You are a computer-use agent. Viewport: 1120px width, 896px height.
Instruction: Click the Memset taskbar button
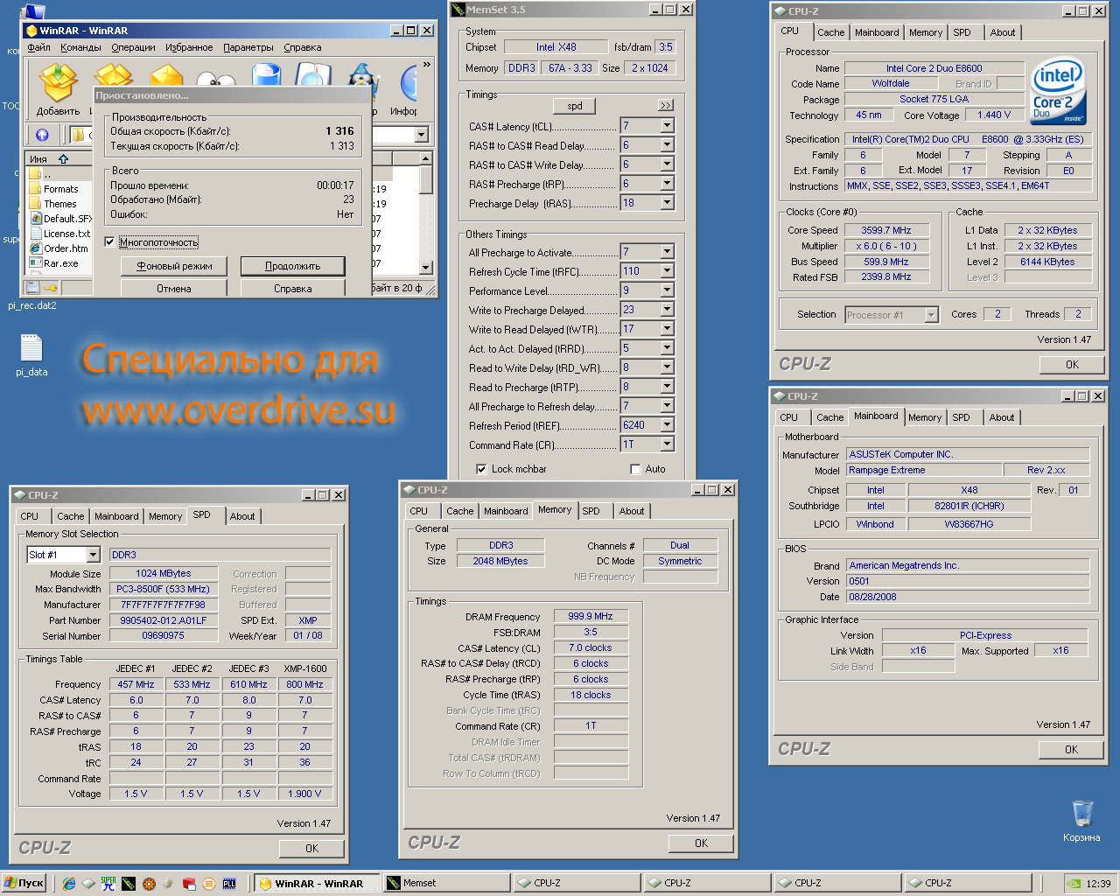tap(445, 883)
